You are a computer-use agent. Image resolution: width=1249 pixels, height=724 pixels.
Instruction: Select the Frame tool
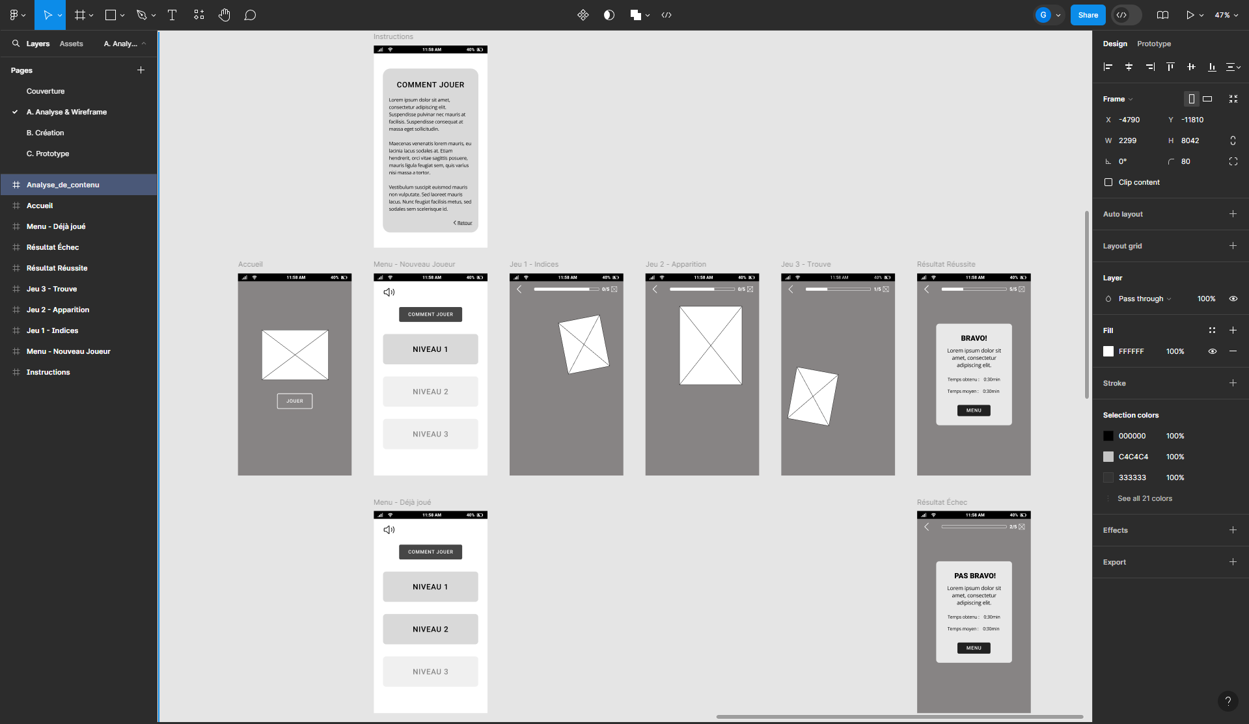click(79, 14)
